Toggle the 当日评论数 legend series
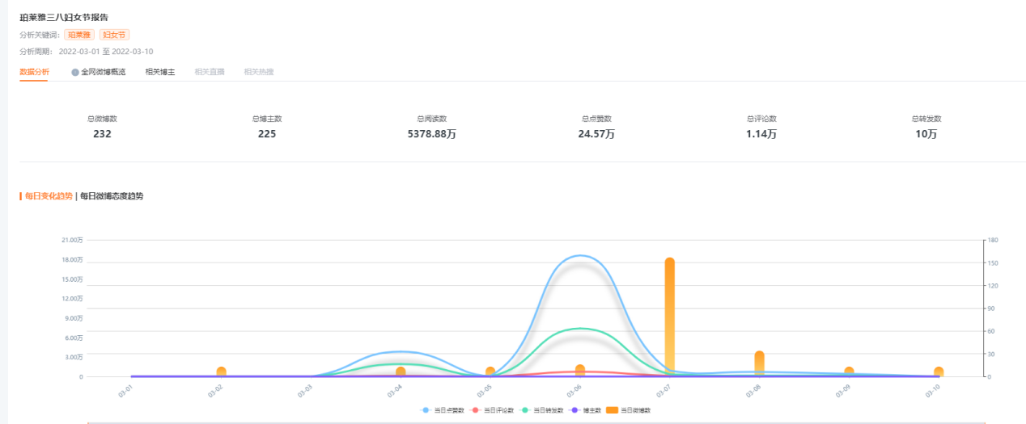This screenshot has height=424, width=1026. click(491, 410)
